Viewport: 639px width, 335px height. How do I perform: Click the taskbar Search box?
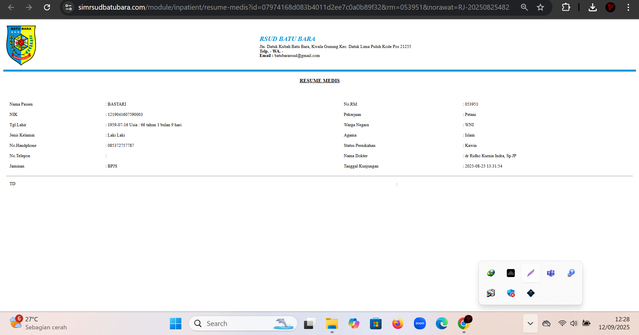point(243,323)
